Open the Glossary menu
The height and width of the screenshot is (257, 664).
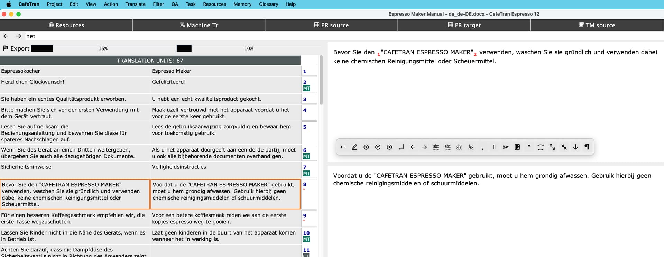pyautogui.click(x=269, y=4)
